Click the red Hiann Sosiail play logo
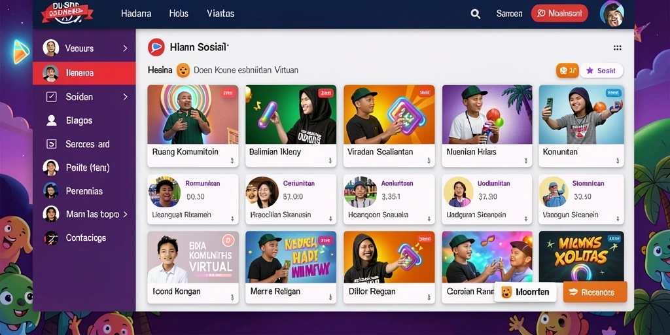Screen dimensions: 670x335 pyautogui.click(x=156, y=47)
